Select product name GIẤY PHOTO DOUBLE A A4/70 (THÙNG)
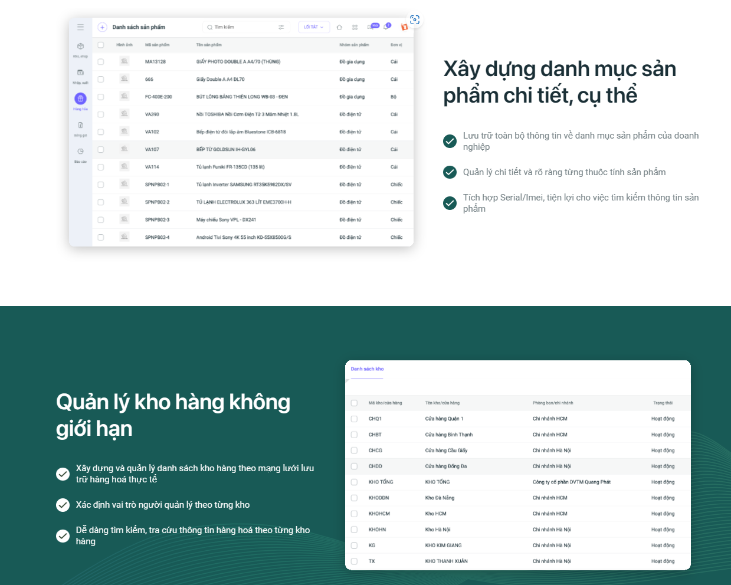The width and height of the screenshot is (731, 585). 238,62
